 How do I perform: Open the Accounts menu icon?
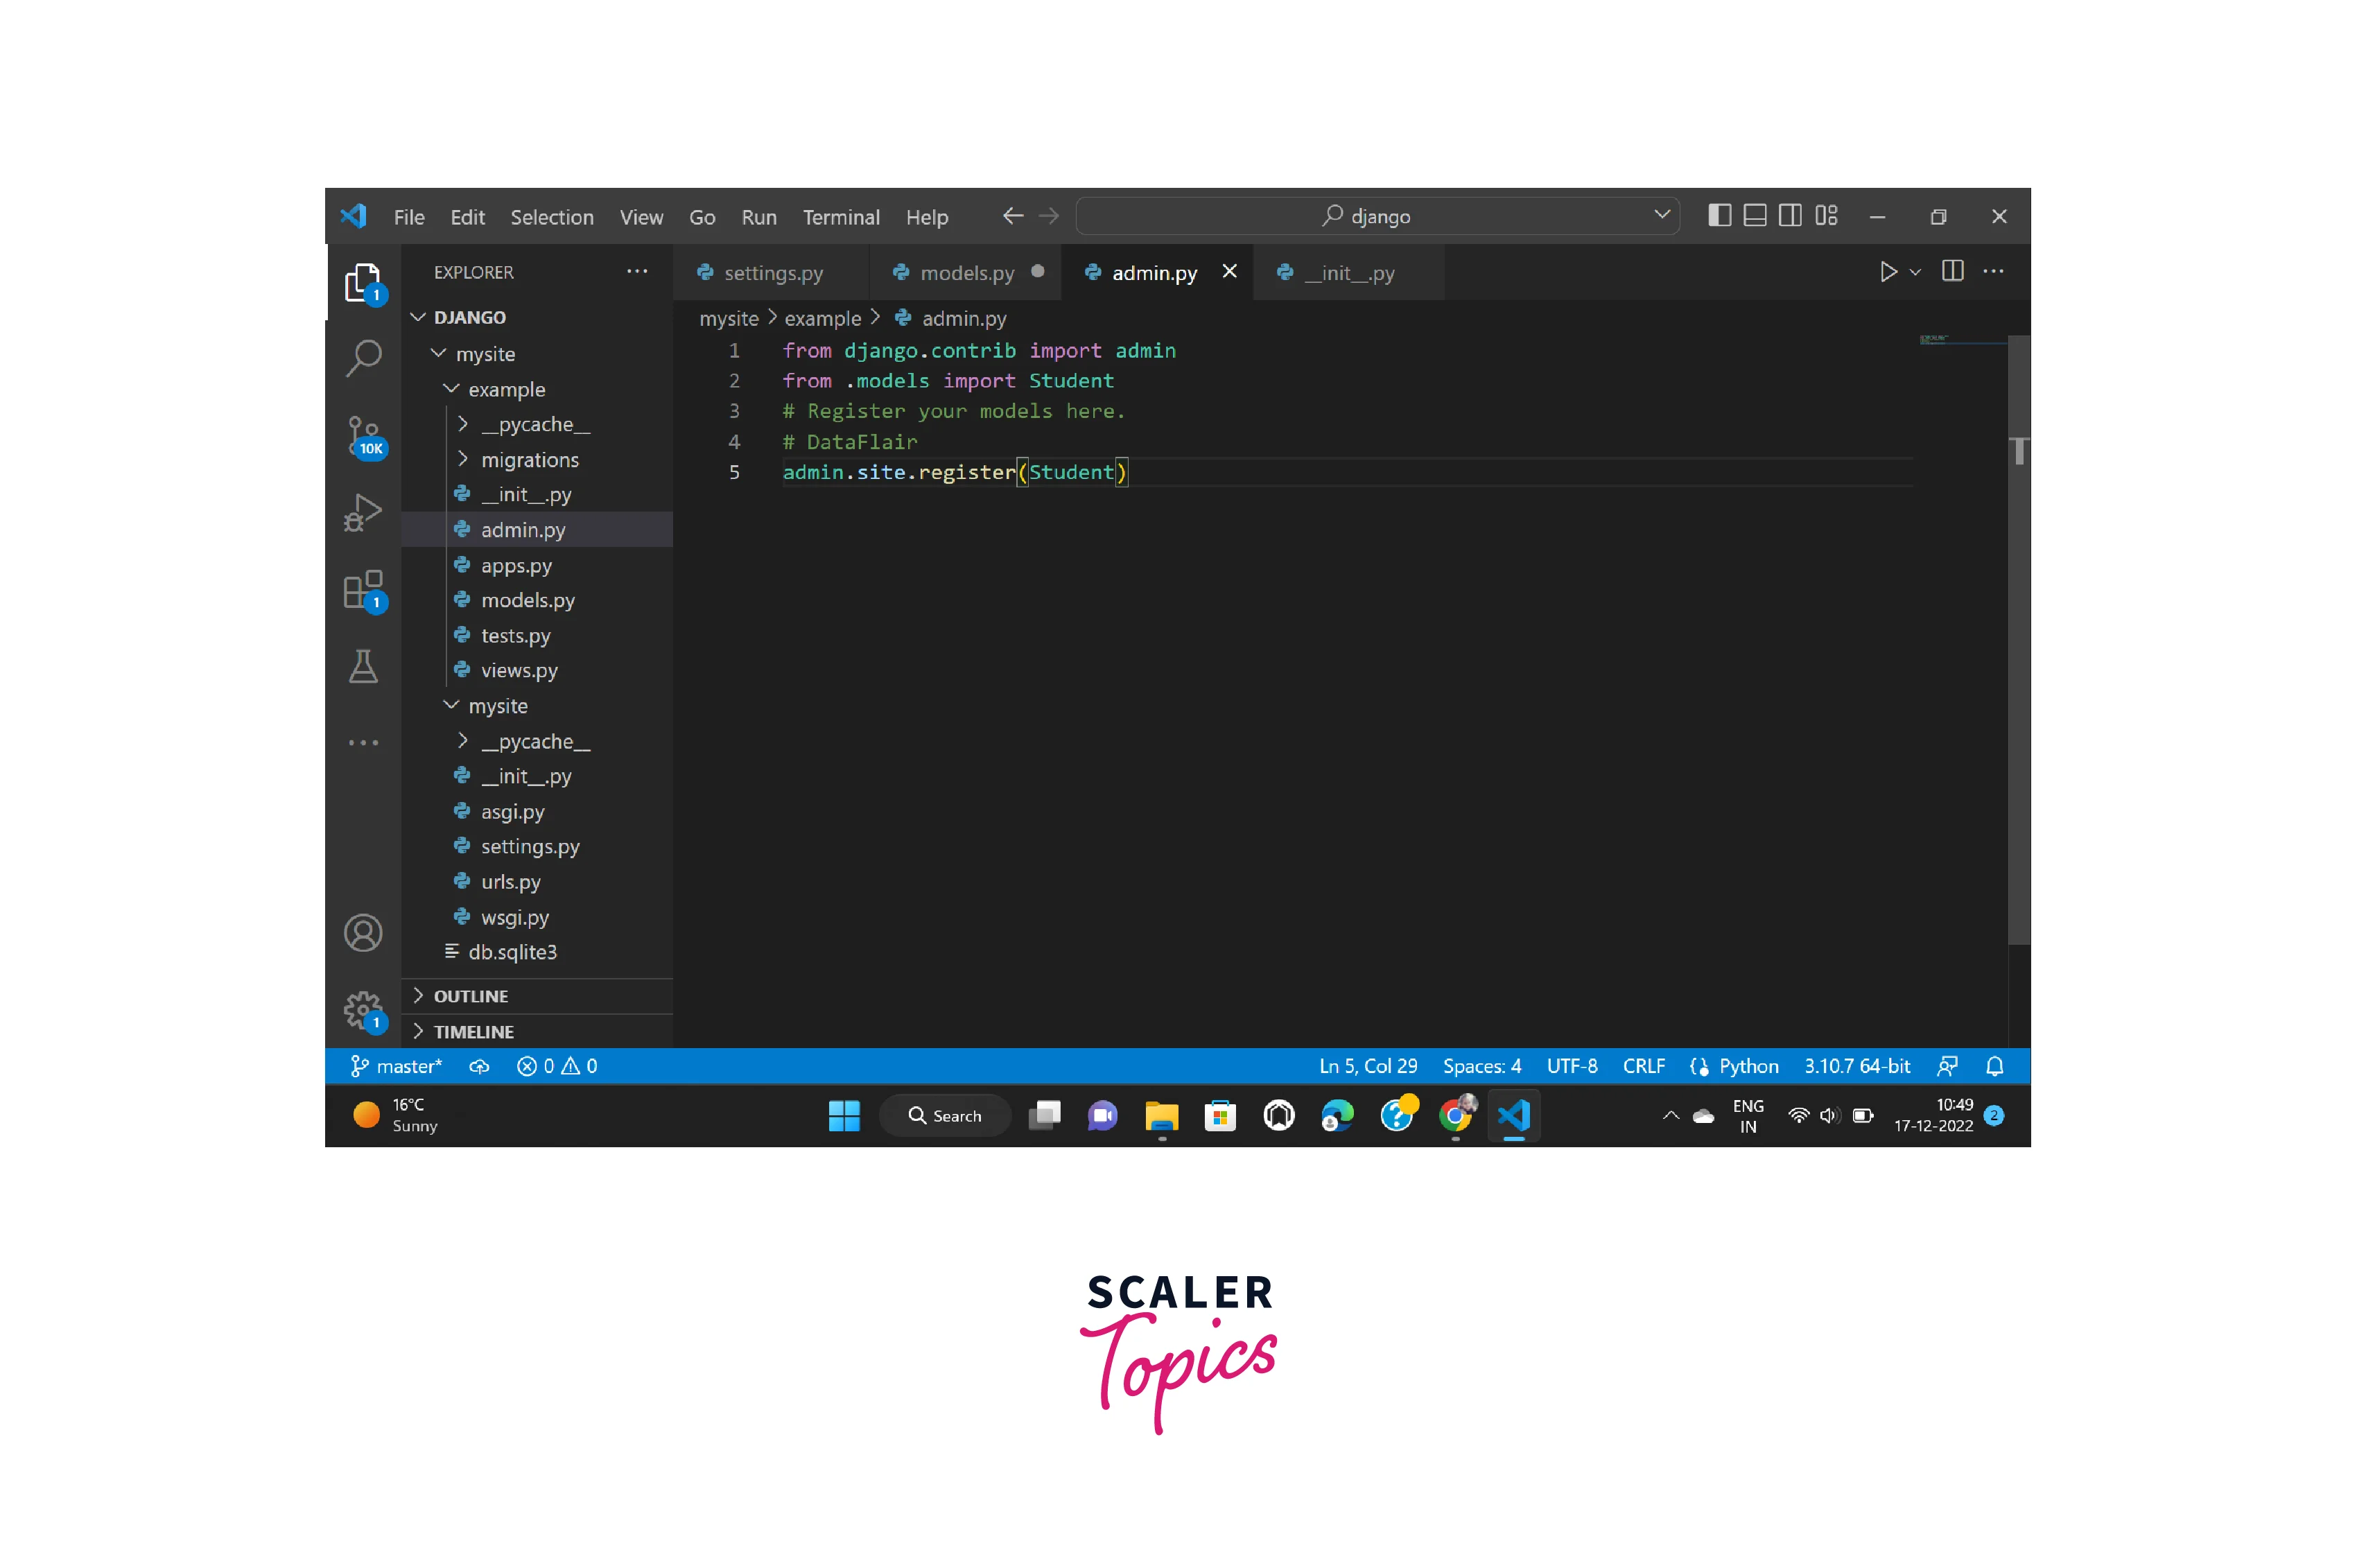[x=363, y=933]
